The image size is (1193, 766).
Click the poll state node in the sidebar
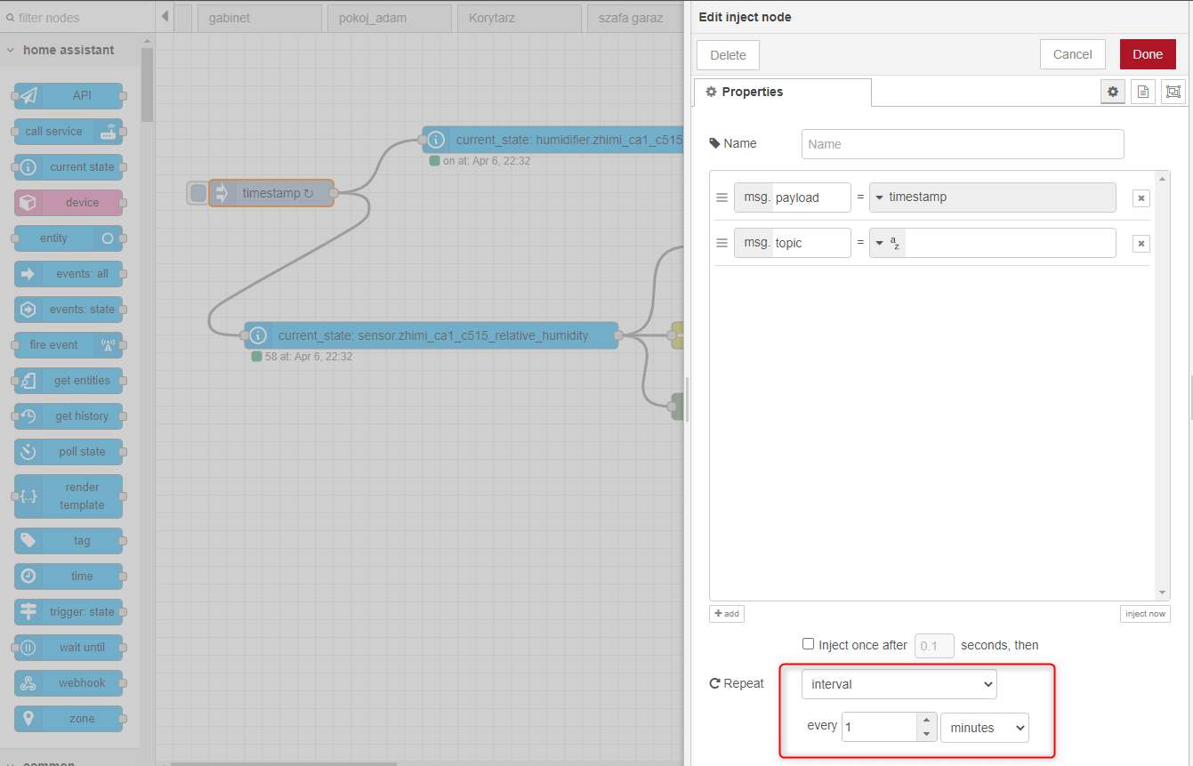(x=68, y=451)
